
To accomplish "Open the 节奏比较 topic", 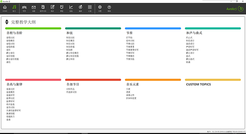I will [130, 44].
